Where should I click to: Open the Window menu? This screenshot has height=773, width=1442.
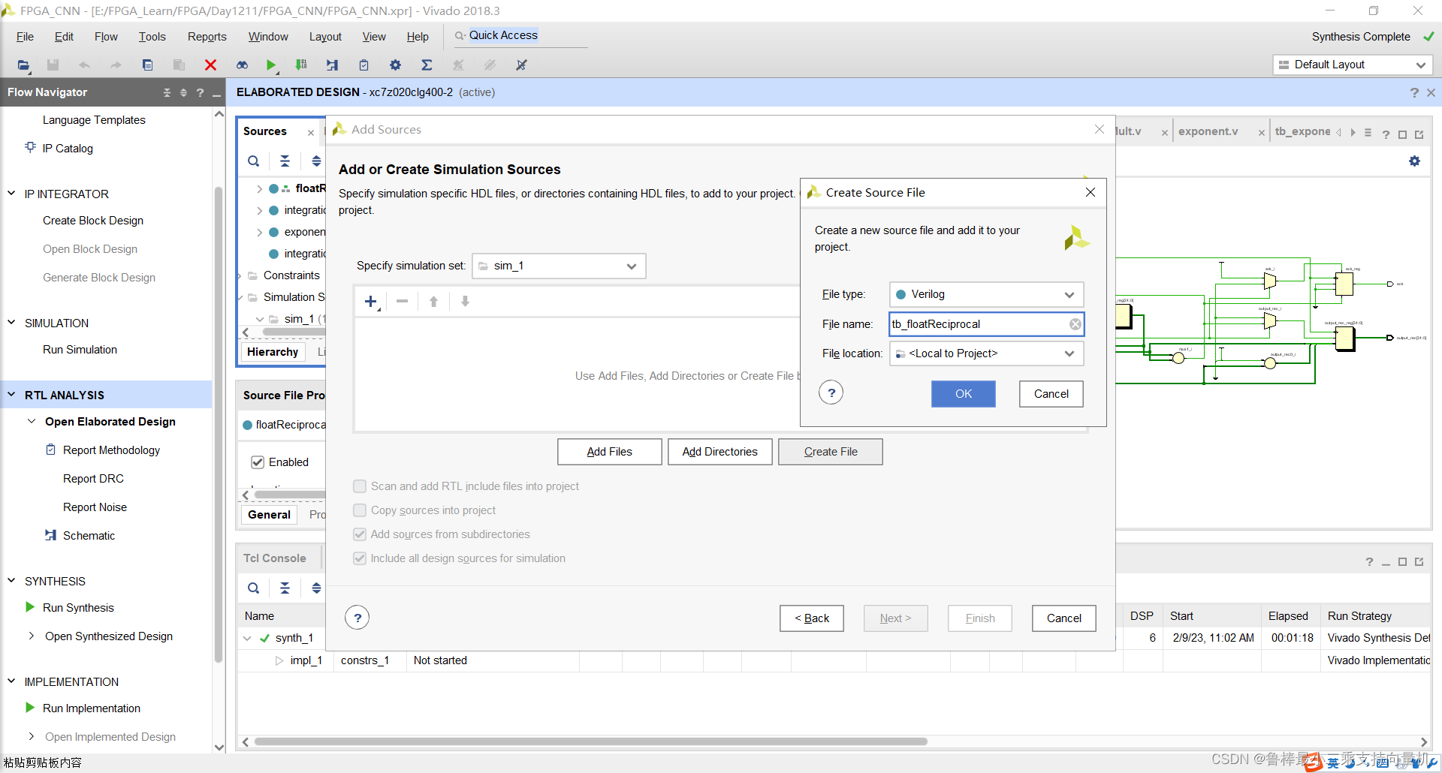(x=268, y=37)
